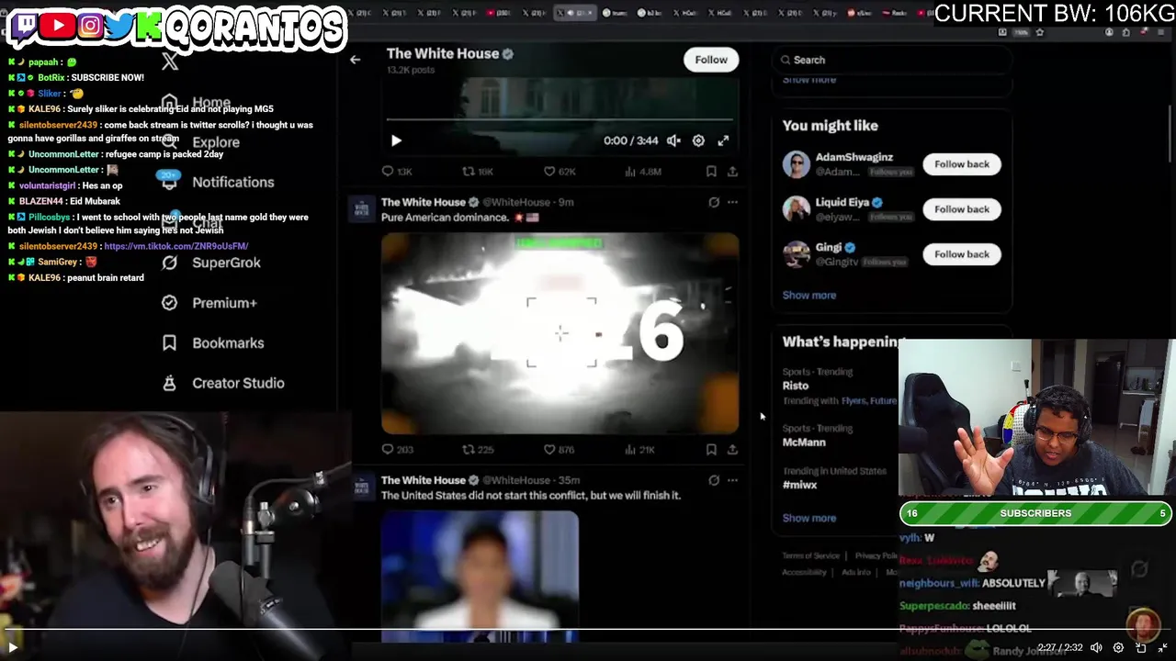Image resolution: width=1176 pixels, height=661 pixels.
Task: Play the main video with the bottom-left button
Action: pos(13,647)
